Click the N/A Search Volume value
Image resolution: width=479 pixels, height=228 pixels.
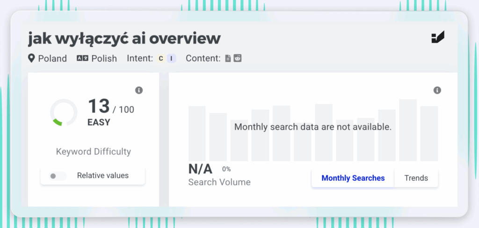point(201,169)
